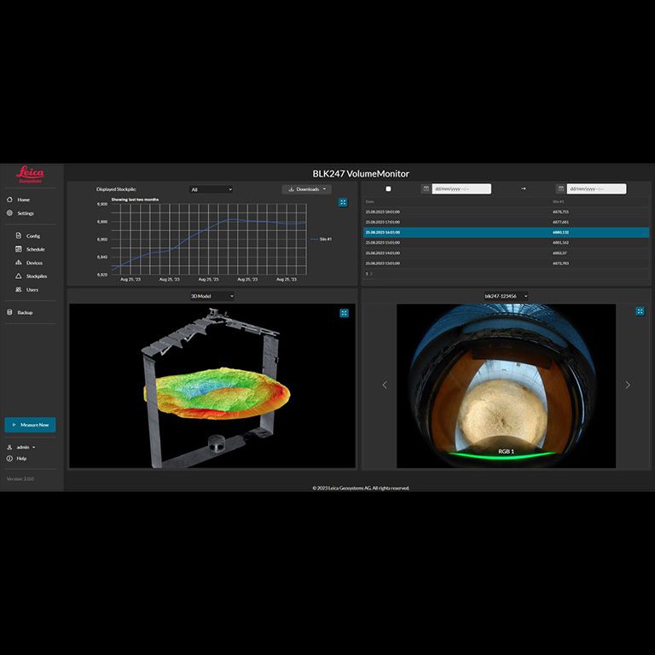Open the Backup page
655x655 pixels.
click(x=25, y=313)
